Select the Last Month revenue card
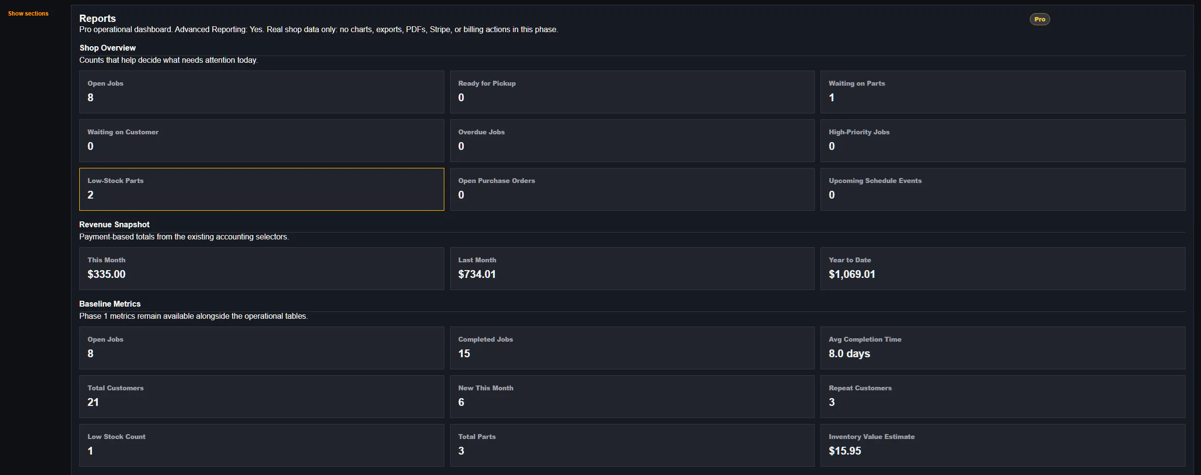This screenshot has height=475, width=1201. 632,269
